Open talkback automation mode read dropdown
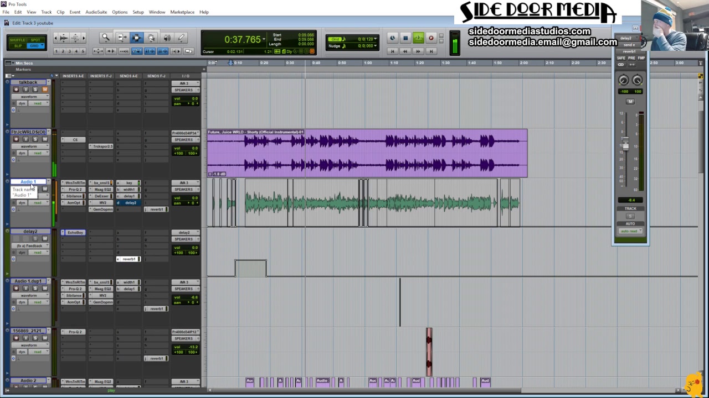Image resolution: width=709 pixels, height=398 pixels. (39, 103)
